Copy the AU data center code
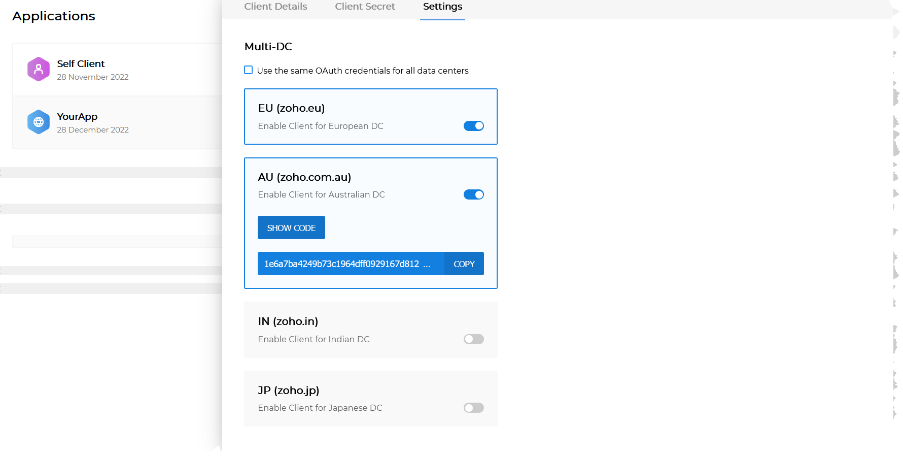 (x=463, y=264)
